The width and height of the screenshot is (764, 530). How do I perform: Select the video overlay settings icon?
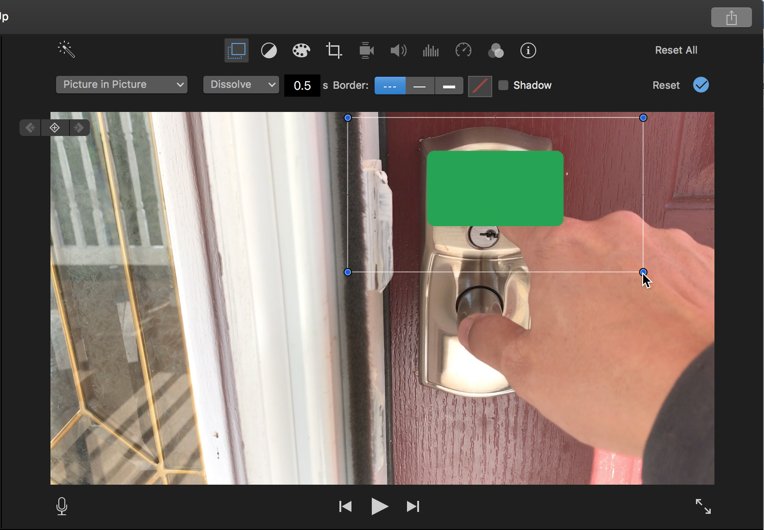[237, 50]
